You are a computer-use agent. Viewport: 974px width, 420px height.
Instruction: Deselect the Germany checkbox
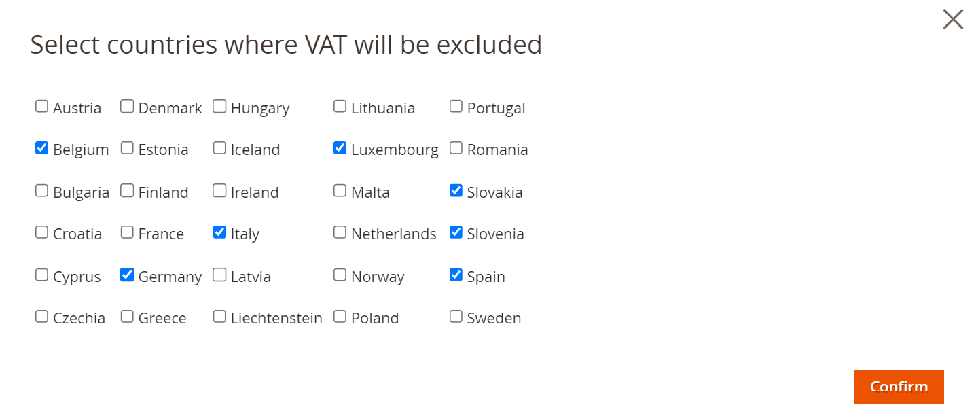coord(127,275)
